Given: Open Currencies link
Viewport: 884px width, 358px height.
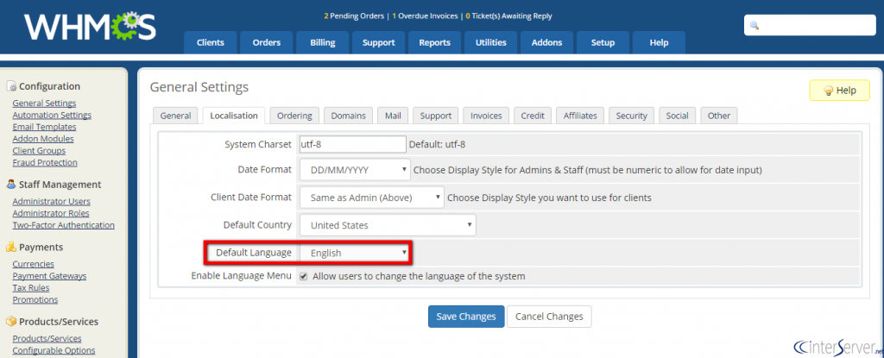Looking at the screenshot, I should [x=34, y=264].
